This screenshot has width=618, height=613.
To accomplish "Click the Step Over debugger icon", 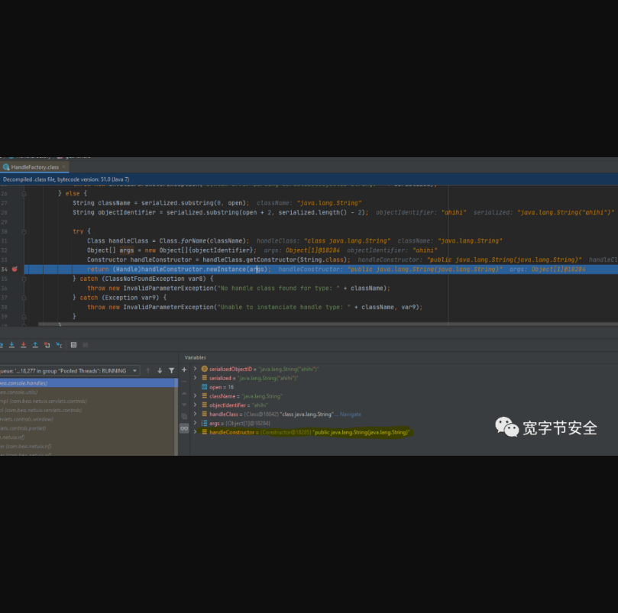I will [x=1, y=345].
